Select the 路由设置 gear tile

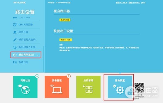coord(120,87)
